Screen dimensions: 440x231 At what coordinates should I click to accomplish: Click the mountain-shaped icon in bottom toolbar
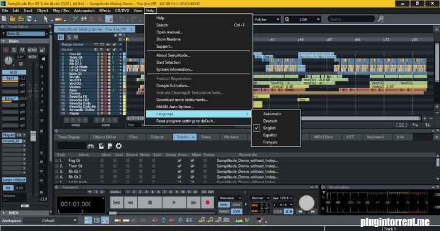click(239, 221)
